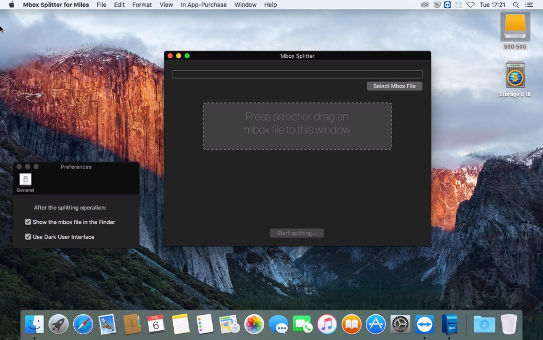The height and width of the screenshot is (340, 543).
Task: Open Contacts from the Dock
Action: coord(131,324)
